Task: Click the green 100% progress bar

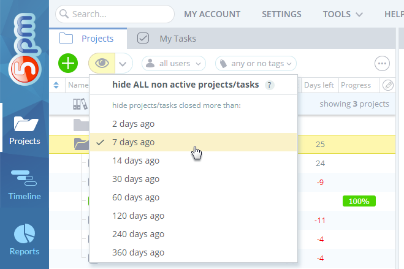Action: (x=359, y=201)
